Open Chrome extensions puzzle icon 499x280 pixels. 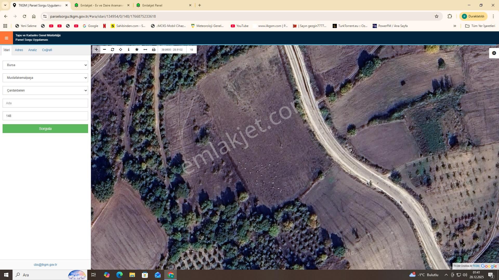(x=450, y=16)
